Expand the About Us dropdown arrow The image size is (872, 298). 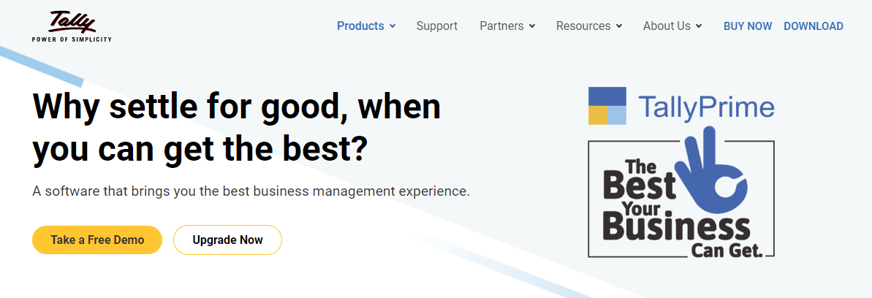pos(699,26)
